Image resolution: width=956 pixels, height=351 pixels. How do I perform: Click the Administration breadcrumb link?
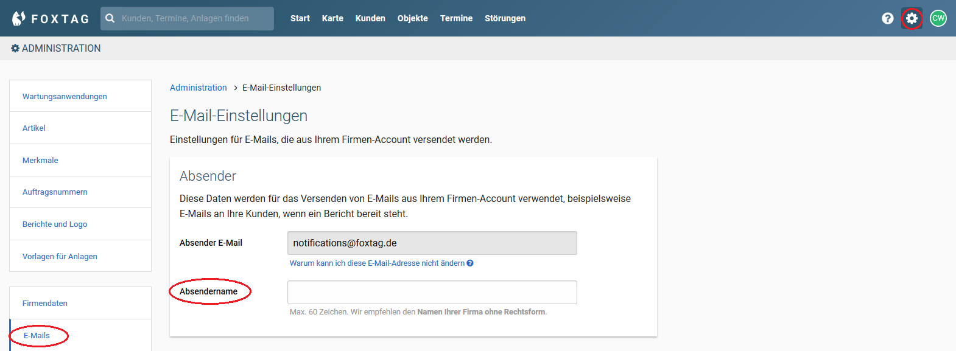[x=199, y=88]
